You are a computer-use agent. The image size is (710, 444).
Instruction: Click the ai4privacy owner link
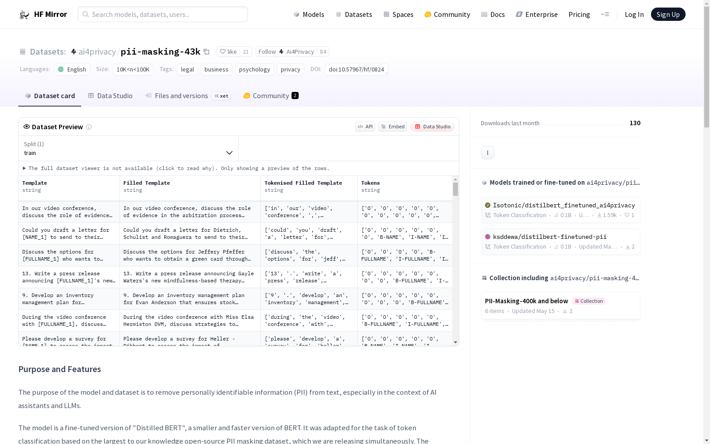[97, 52]
